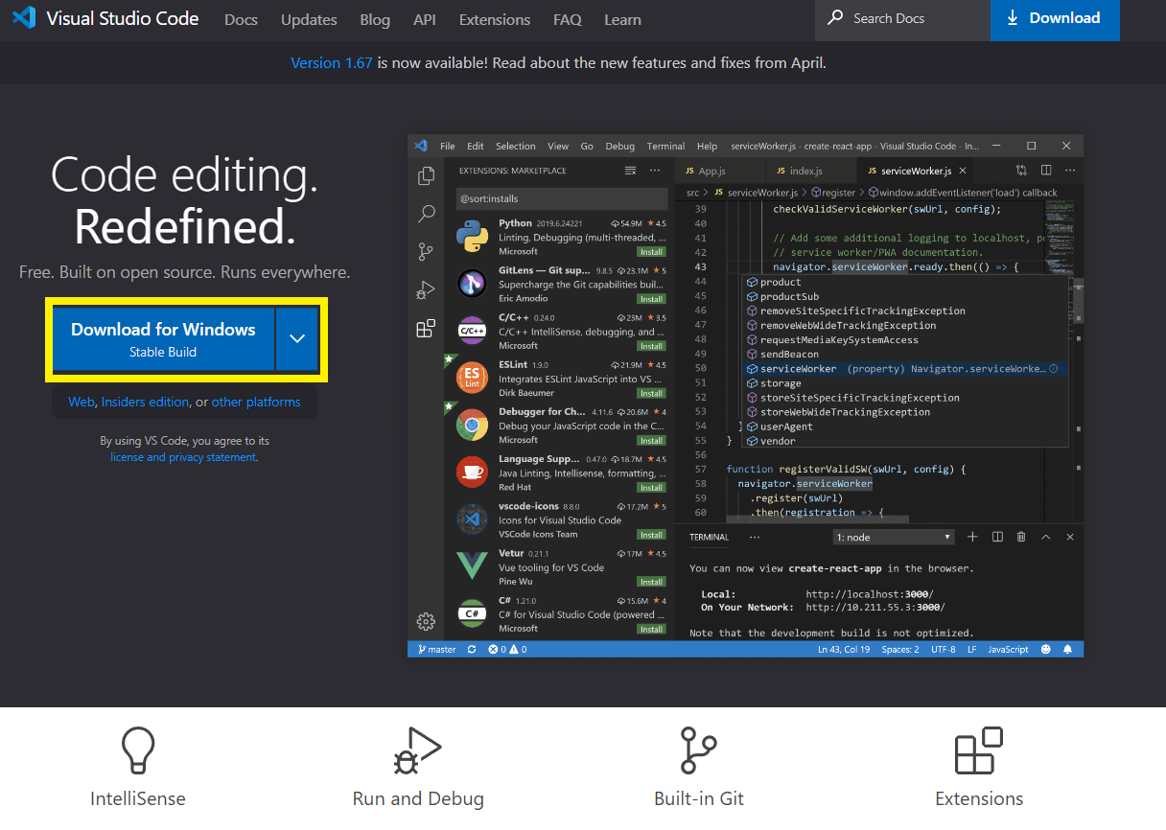This screenshot has width=1166, height=830.
Task: Click the @sort:installs marketplace search box
Action: point(561,198)
